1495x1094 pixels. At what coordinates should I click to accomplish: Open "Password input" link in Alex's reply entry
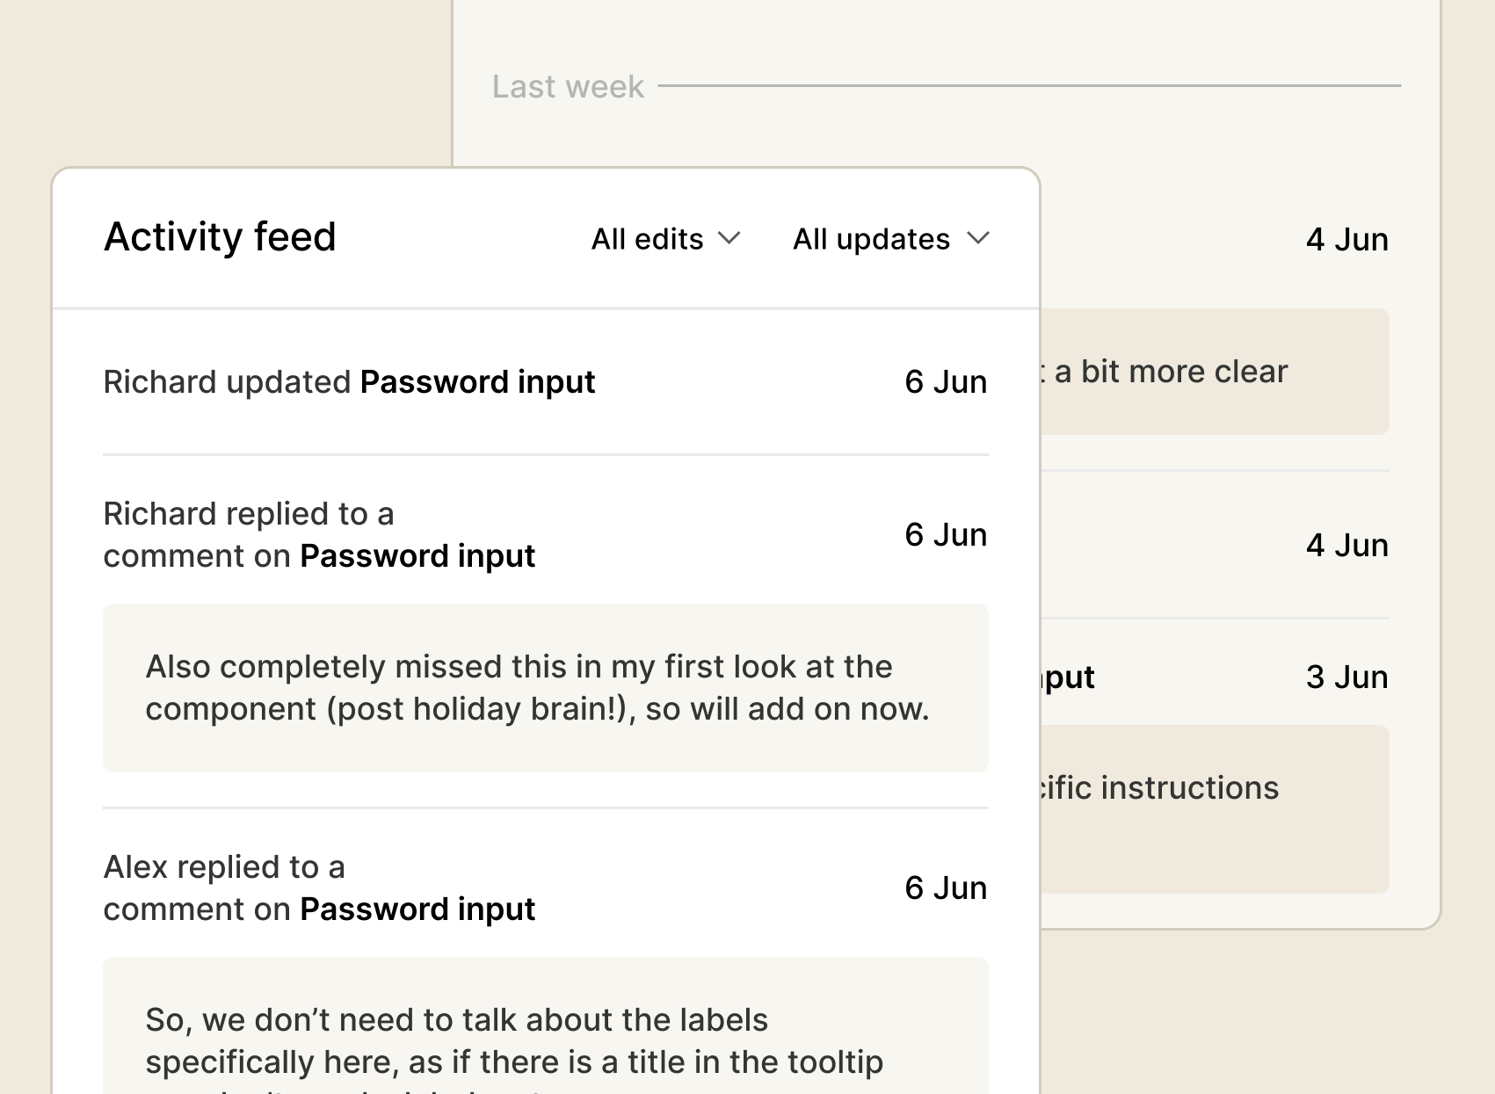[x=417, y=909]
